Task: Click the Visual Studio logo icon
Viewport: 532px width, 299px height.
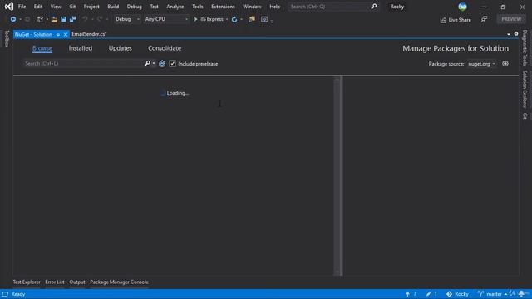Action: pyautogui.click(x=9, y=7)
